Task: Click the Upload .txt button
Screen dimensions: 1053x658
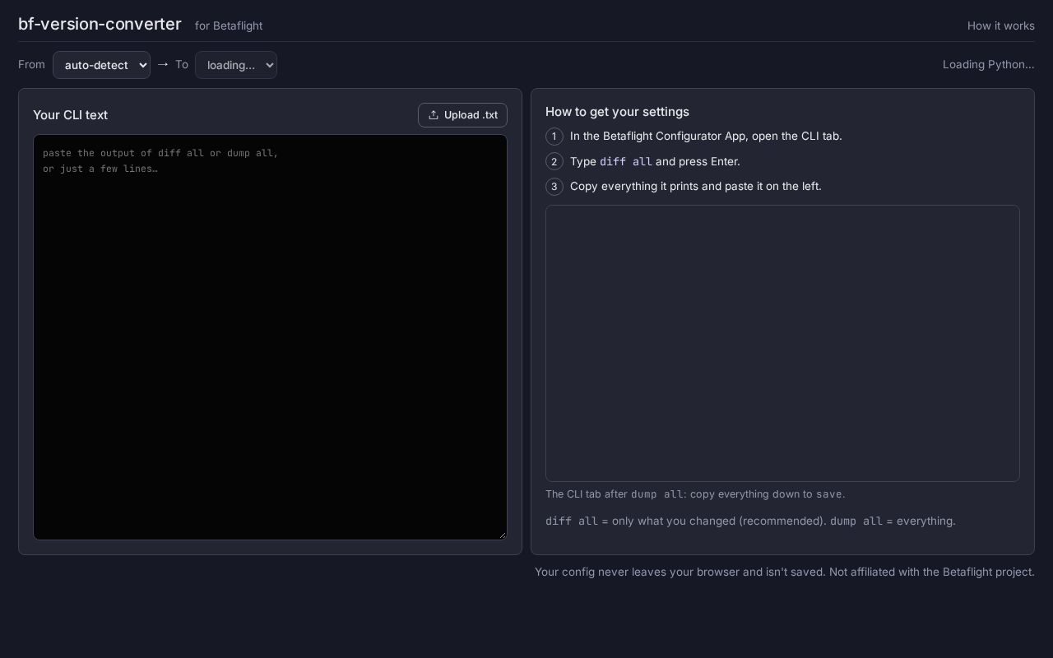Action: click(x=462, y=115)
